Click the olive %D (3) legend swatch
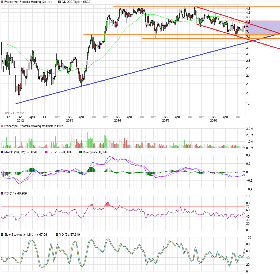This screenshot has width=280, height=274. click(x=57, y=235)
